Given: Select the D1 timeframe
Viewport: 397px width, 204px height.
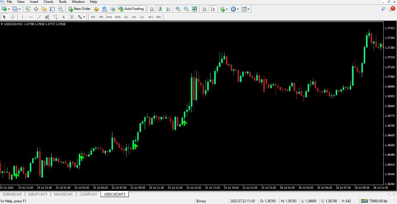Looking at the screenshot, I should click(x=142, y=17).
